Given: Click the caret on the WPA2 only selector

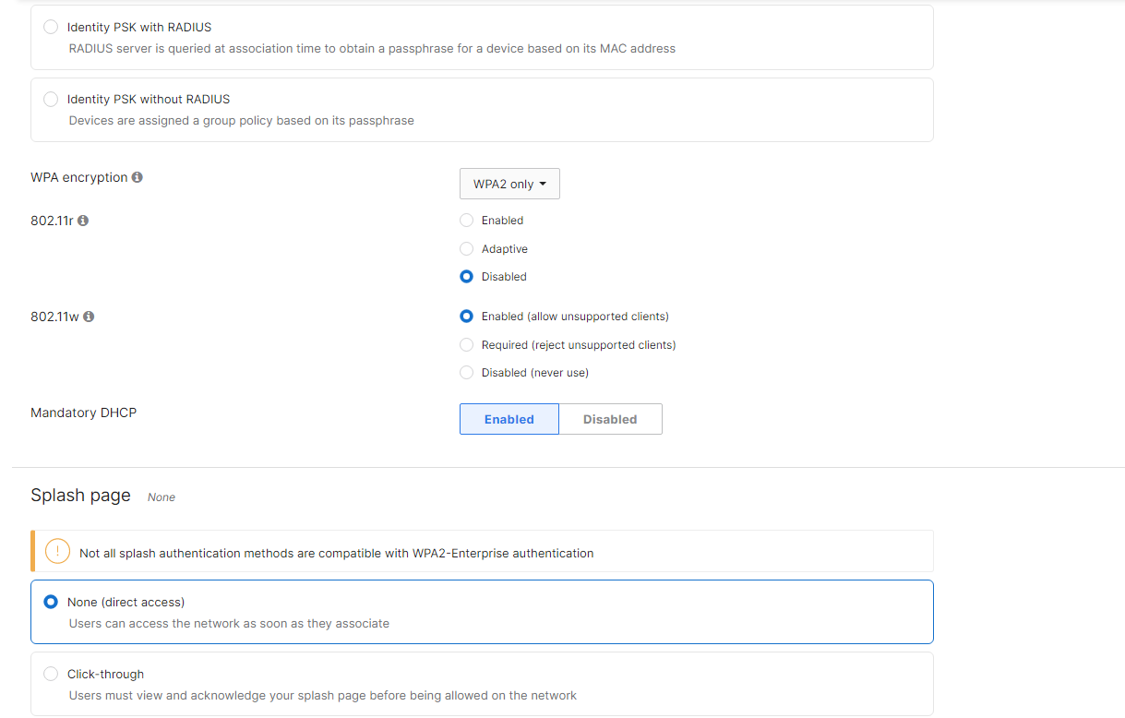Looking at the screenshot, I should click(544, 183).
